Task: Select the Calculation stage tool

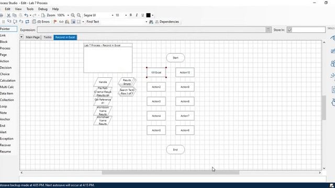Action: point(8,80)
